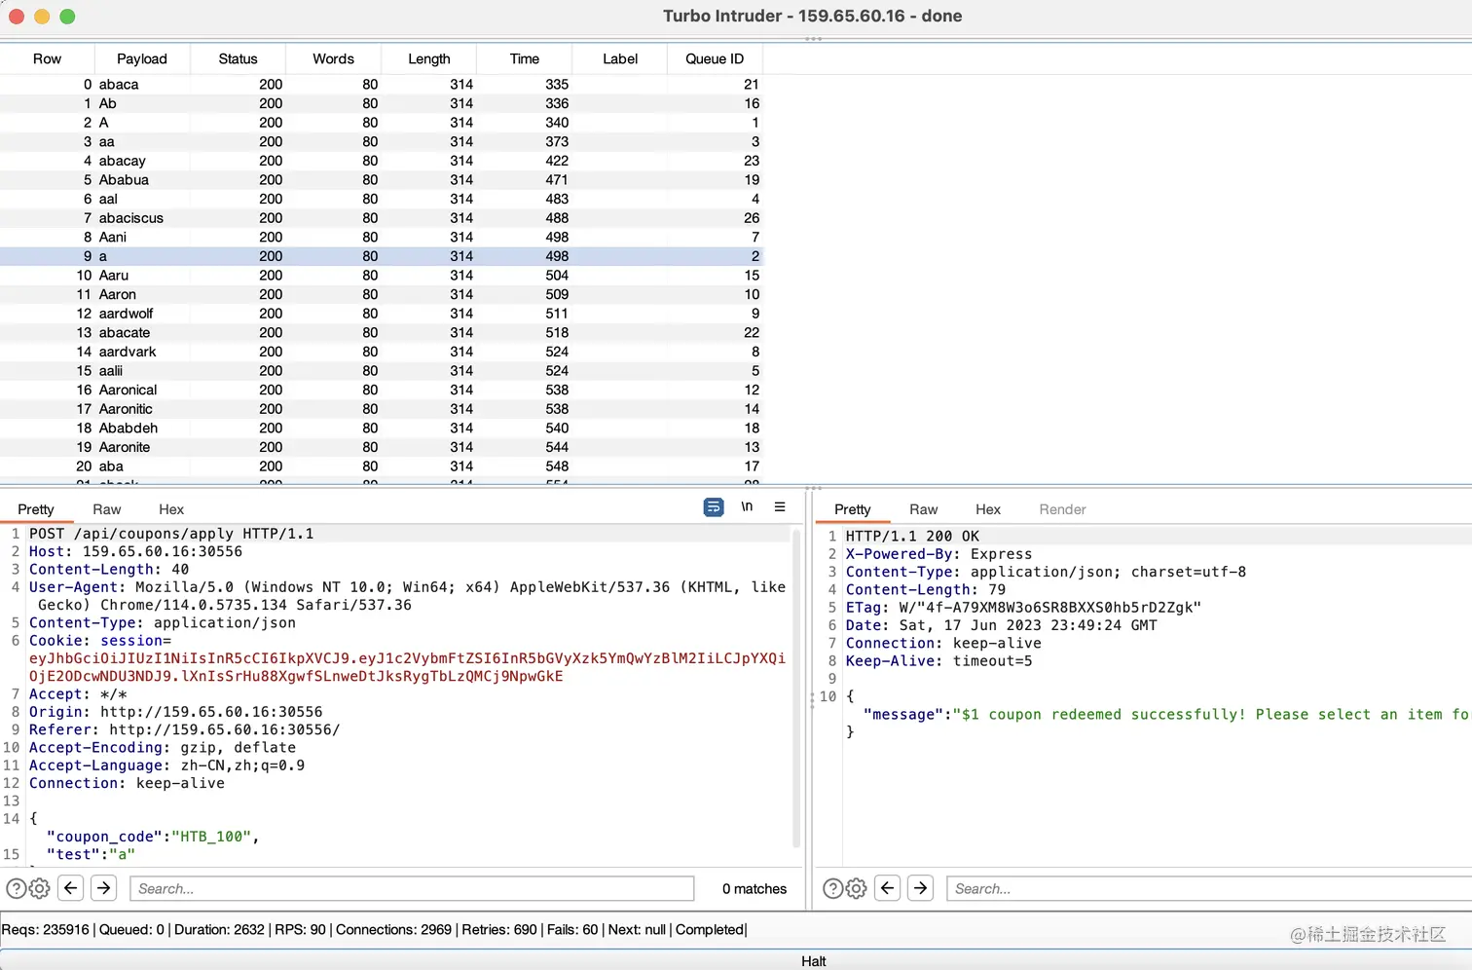The width and height of the screenshot is (1472, 970).
Task: Select result row with payload aardvark
Action: (x=382, y=352)
